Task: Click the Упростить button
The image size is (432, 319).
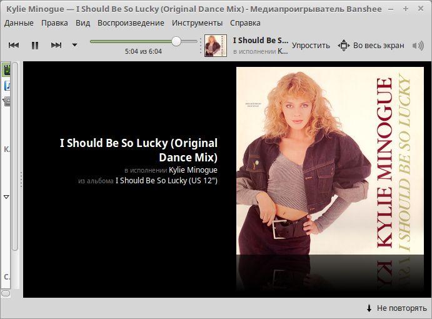Action: click(x=311, y=45)
